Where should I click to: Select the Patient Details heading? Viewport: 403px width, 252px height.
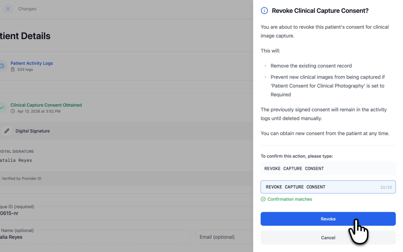tap(25, 36)
